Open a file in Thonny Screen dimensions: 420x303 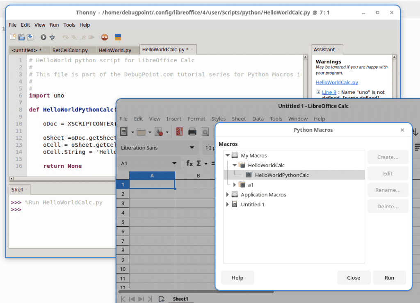point(21,37)
